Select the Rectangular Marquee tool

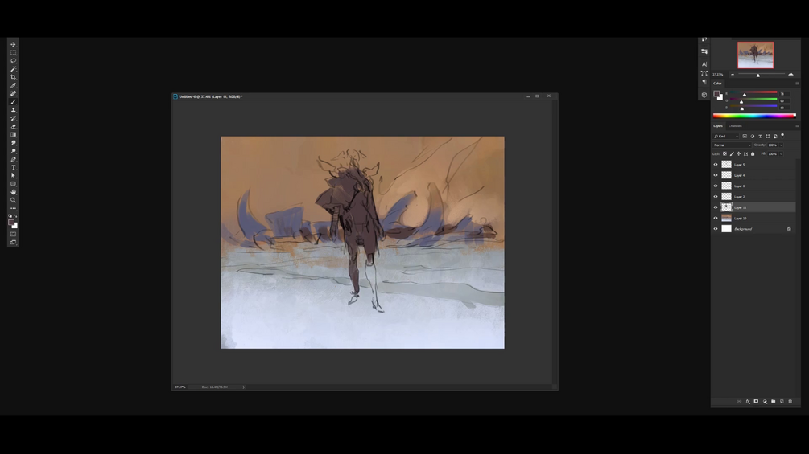[14, 52]
